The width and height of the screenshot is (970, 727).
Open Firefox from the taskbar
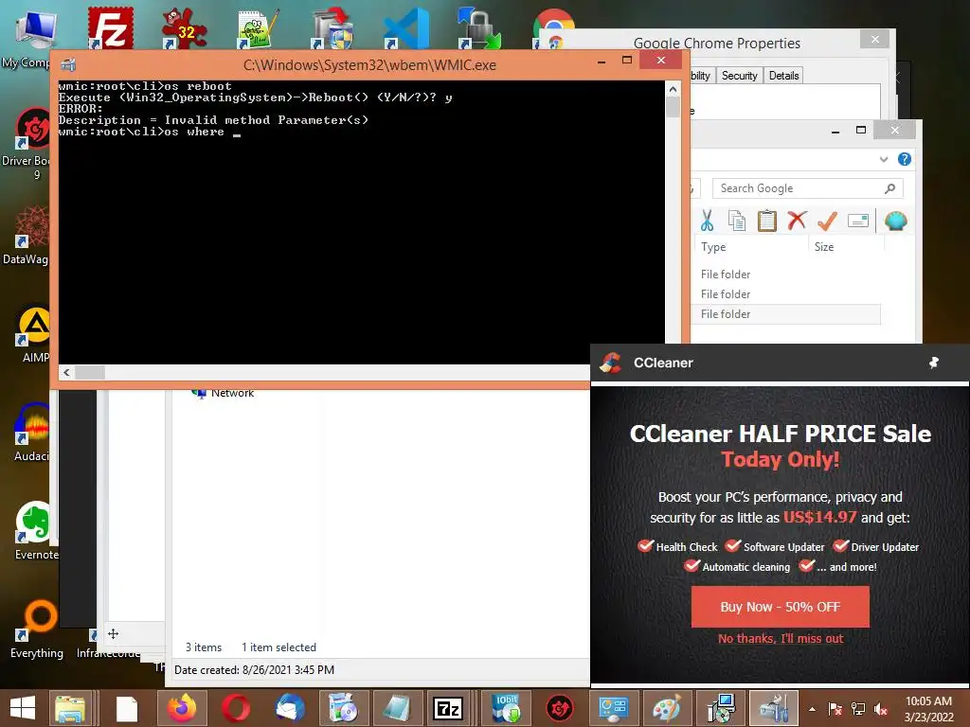click(181, 708)
